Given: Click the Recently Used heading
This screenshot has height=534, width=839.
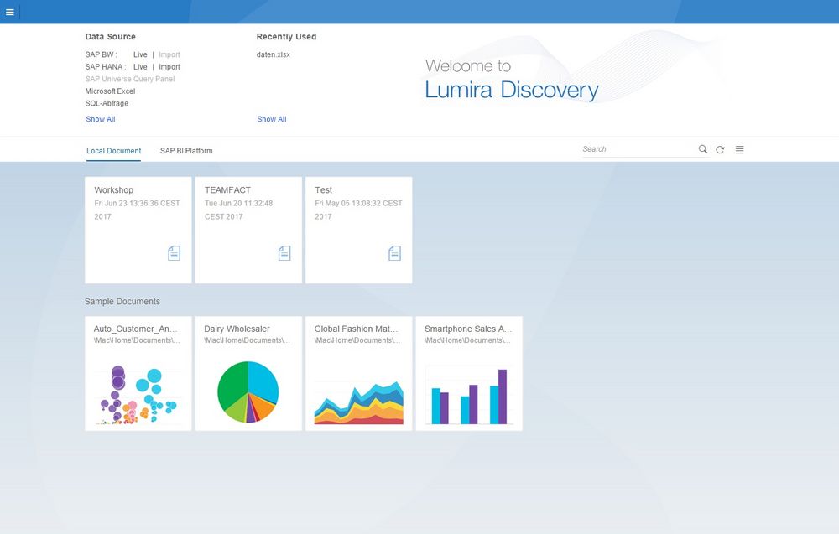Looking at the screenshot, I should click(286, 36).
